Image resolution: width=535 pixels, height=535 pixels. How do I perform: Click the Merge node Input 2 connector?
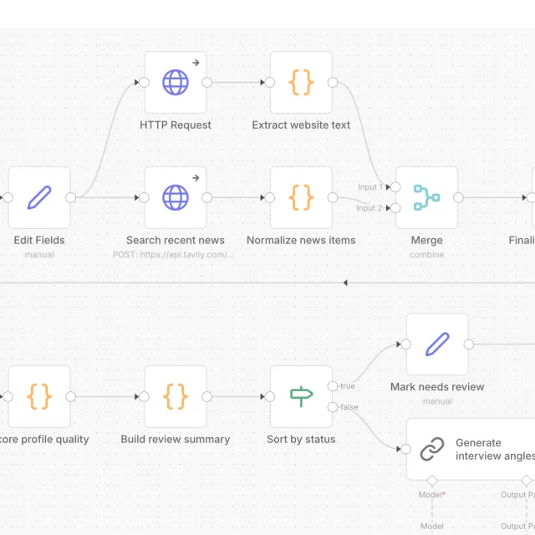point(395,208)
